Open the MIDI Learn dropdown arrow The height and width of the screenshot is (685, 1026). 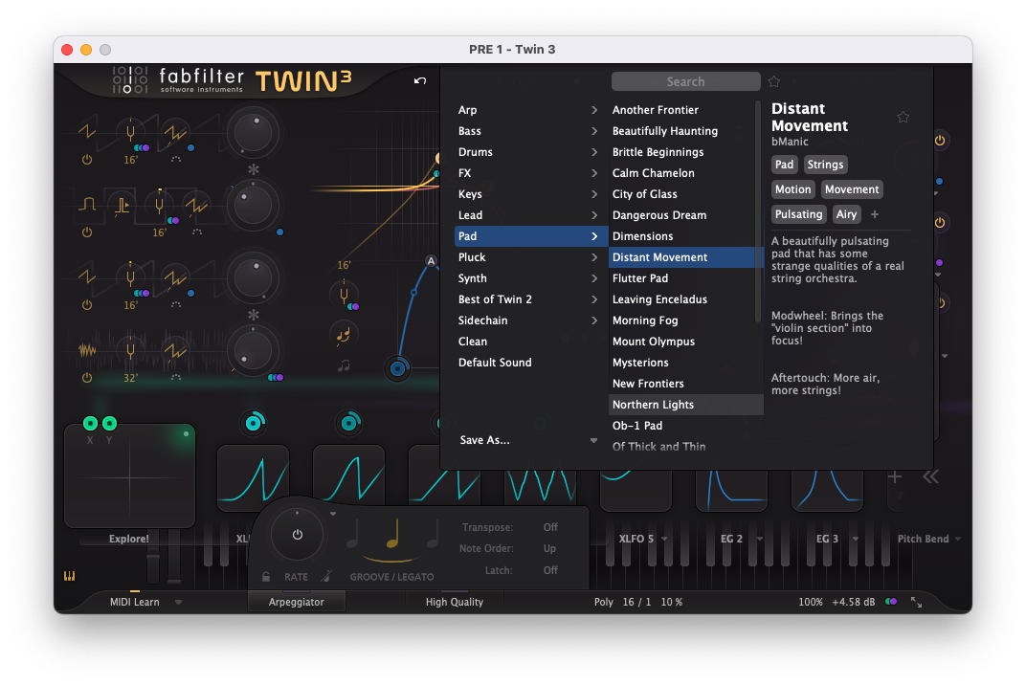pos(178,603)
